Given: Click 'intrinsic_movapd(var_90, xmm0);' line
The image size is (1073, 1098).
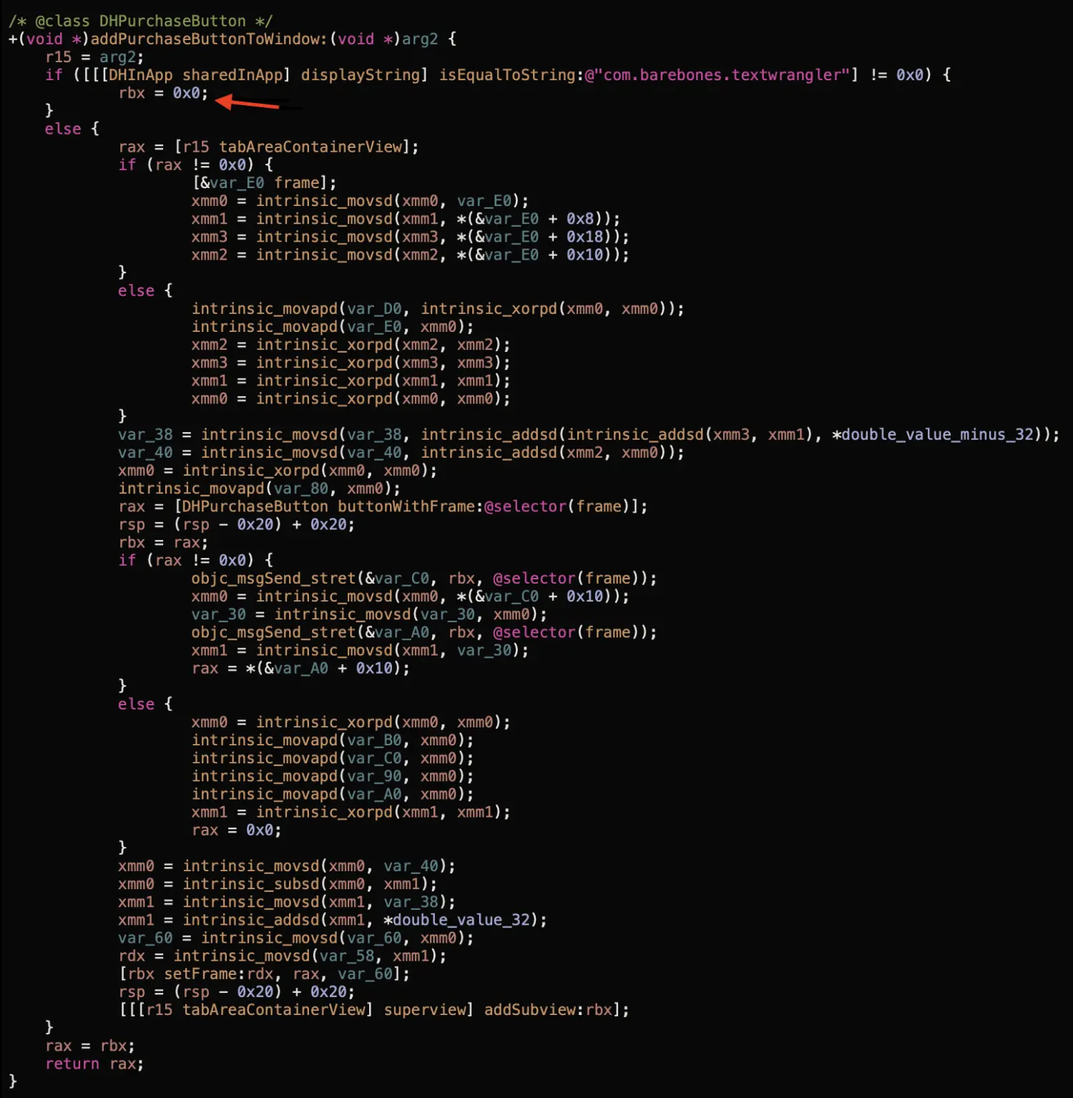Looking at the screenshot, I should coord(333,775).
